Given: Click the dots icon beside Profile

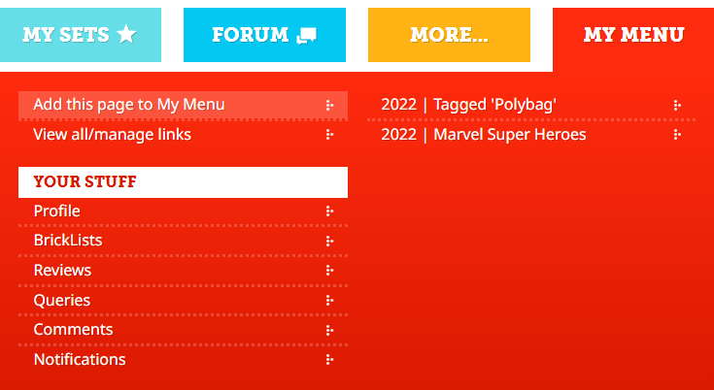Looking at the screenshot, I should [x=329, y=211].
